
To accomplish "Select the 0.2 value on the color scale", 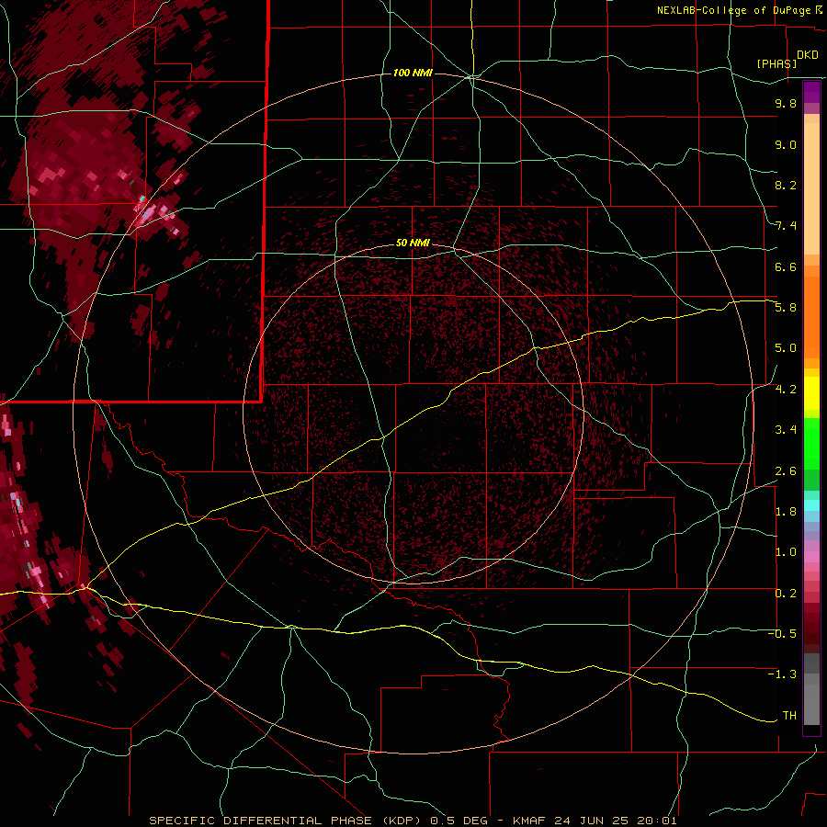I will (786, 594).
